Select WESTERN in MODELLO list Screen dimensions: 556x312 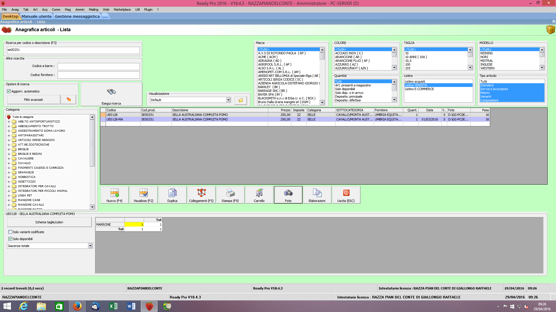point(487,68)
